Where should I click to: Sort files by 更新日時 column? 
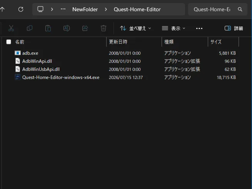coord(118,42)
